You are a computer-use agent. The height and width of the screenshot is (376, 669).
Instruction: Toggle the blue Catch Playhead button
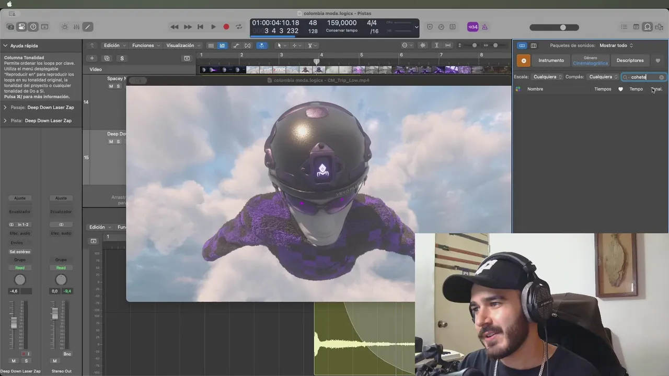coord(262,45)
